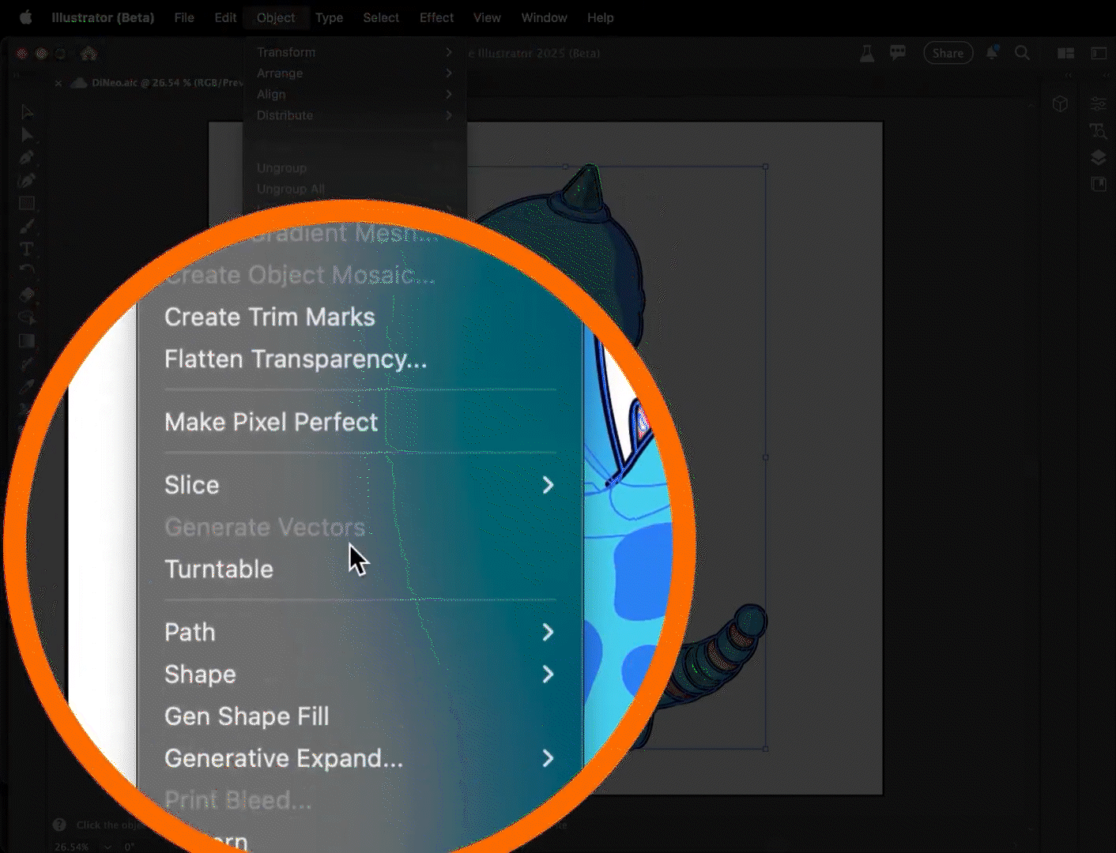Viewport: 1116px width, 853px height.
Task: Select the Type tool
Action: [27, 249]
